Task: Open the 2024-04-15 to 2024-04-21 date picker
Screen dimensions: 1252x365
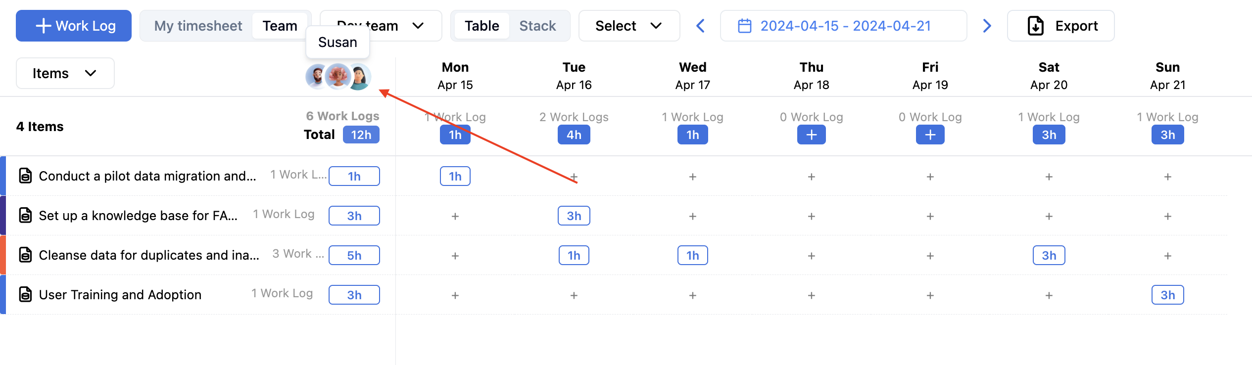Action: pos(845,26)
